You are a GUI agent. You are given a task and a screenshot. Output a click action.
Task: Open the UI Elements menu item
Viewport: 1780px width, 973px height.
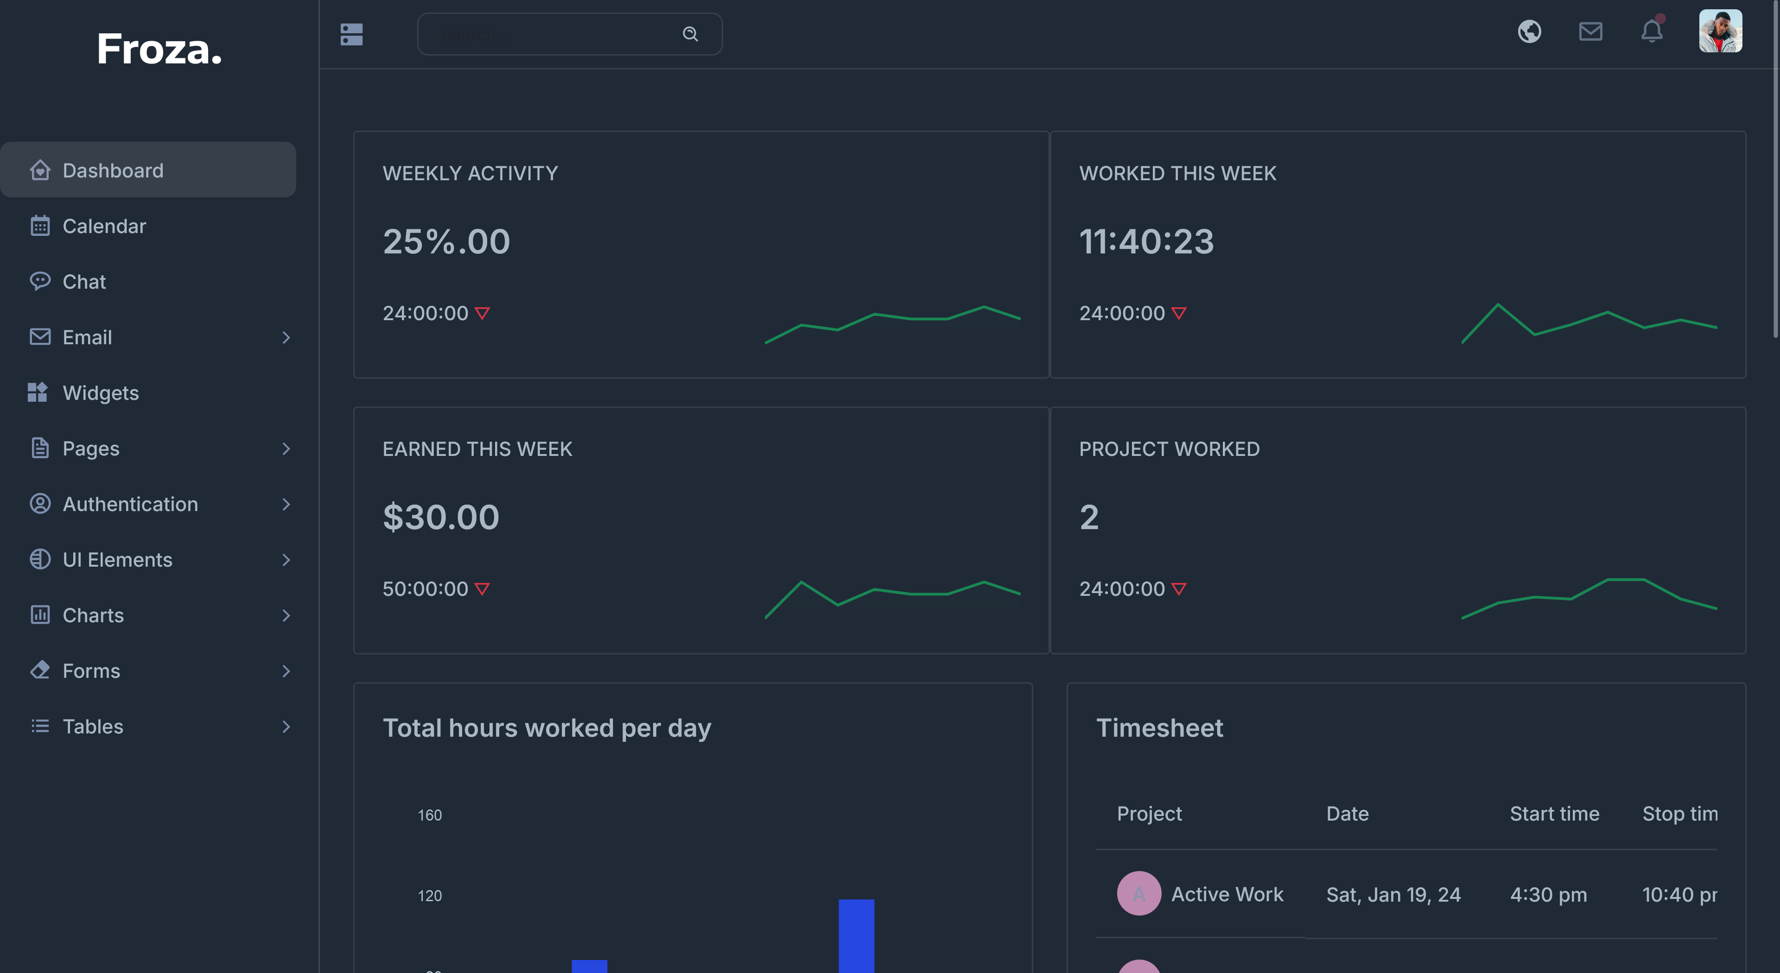117,559
